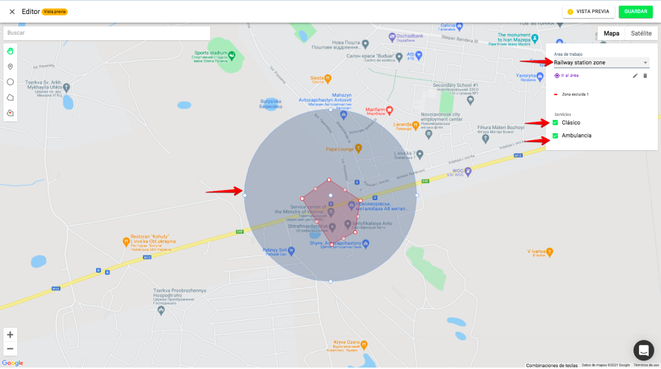Click the circle's top edge handle

[330, 109]
